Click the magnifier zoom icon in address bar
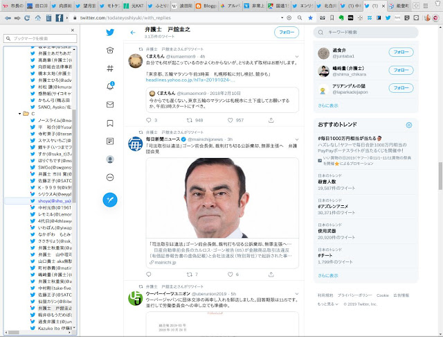The width and height of the screenshot is (443, 337). 300,18
